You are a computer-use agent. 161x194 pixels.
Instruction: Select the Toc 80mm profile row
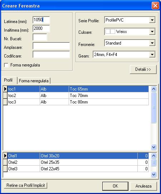76,102
